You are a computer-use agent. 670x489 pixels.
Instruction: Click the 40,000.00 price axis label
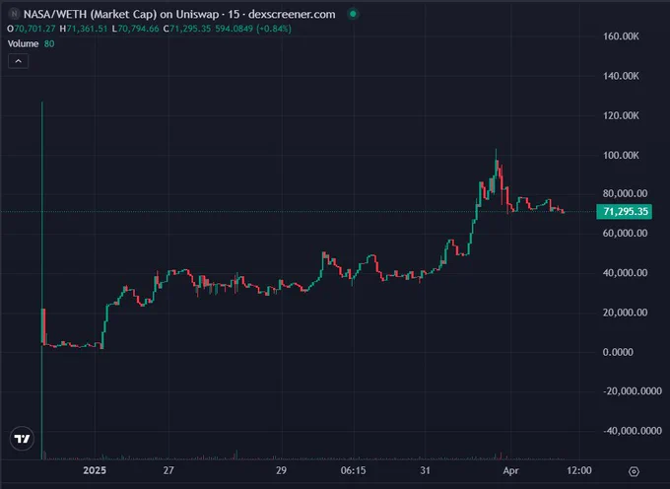pyautogui.click(x=625, y=273)
